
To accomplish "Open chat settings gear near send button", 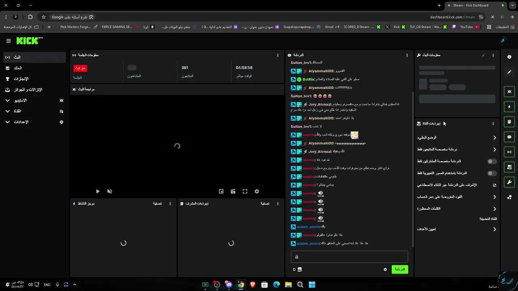I will (385, 270).
